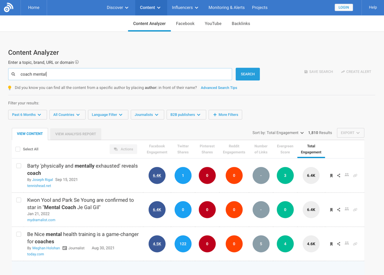Viewport: 384px width, 275px height.
Task: Share the Be Nice mental health article
Action: 339,244
